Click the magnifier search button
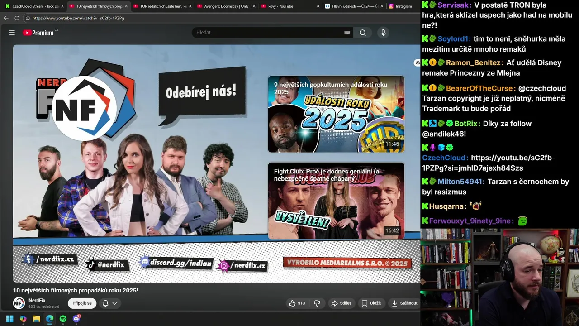Screen dimensions: 579x326 (363, 33)
